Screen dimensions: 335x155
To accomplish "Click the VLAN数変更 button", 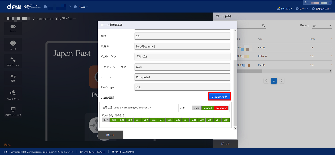I will pyautogui.click(x=219, y=97).
